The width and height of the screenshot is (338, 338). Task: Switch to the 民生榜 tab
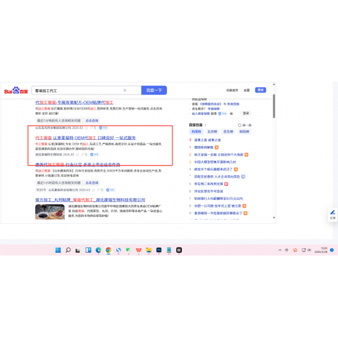pos(228,132)
